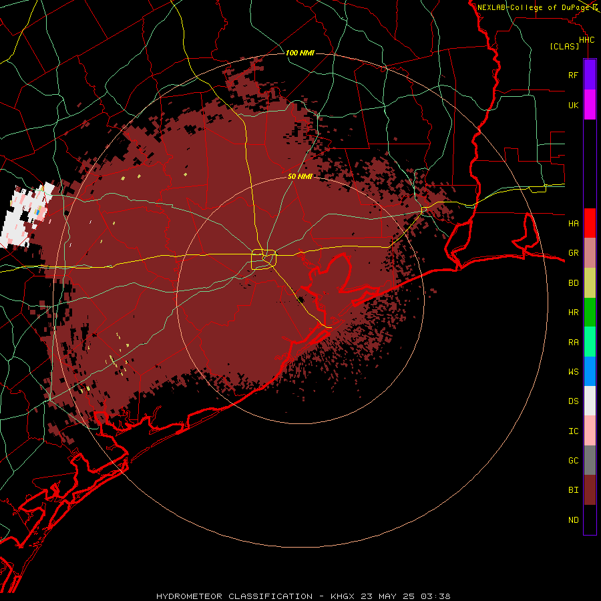Click the RA light green swatch
601x601 pixels.
(x=590, y=342)
